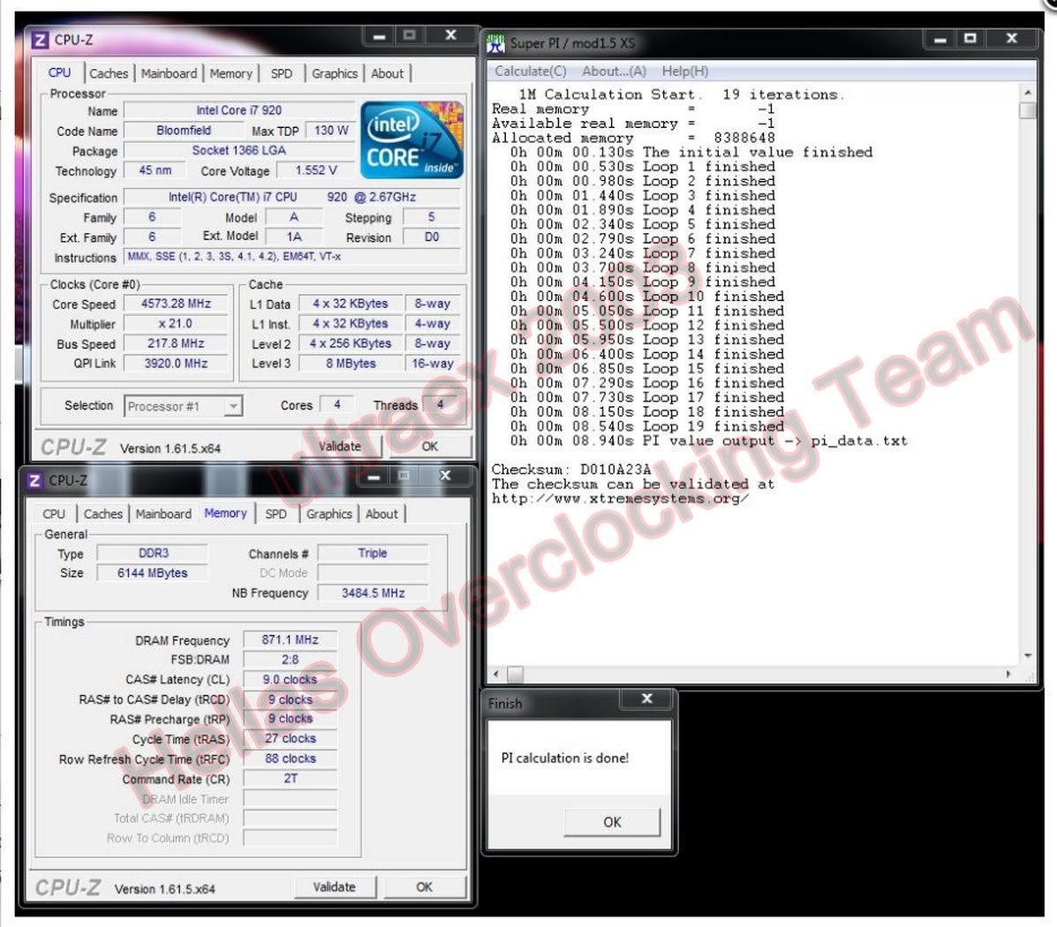Open the Graphics tab in the upper CPU-Z window
1057x927 pixels.
point(335,73)
